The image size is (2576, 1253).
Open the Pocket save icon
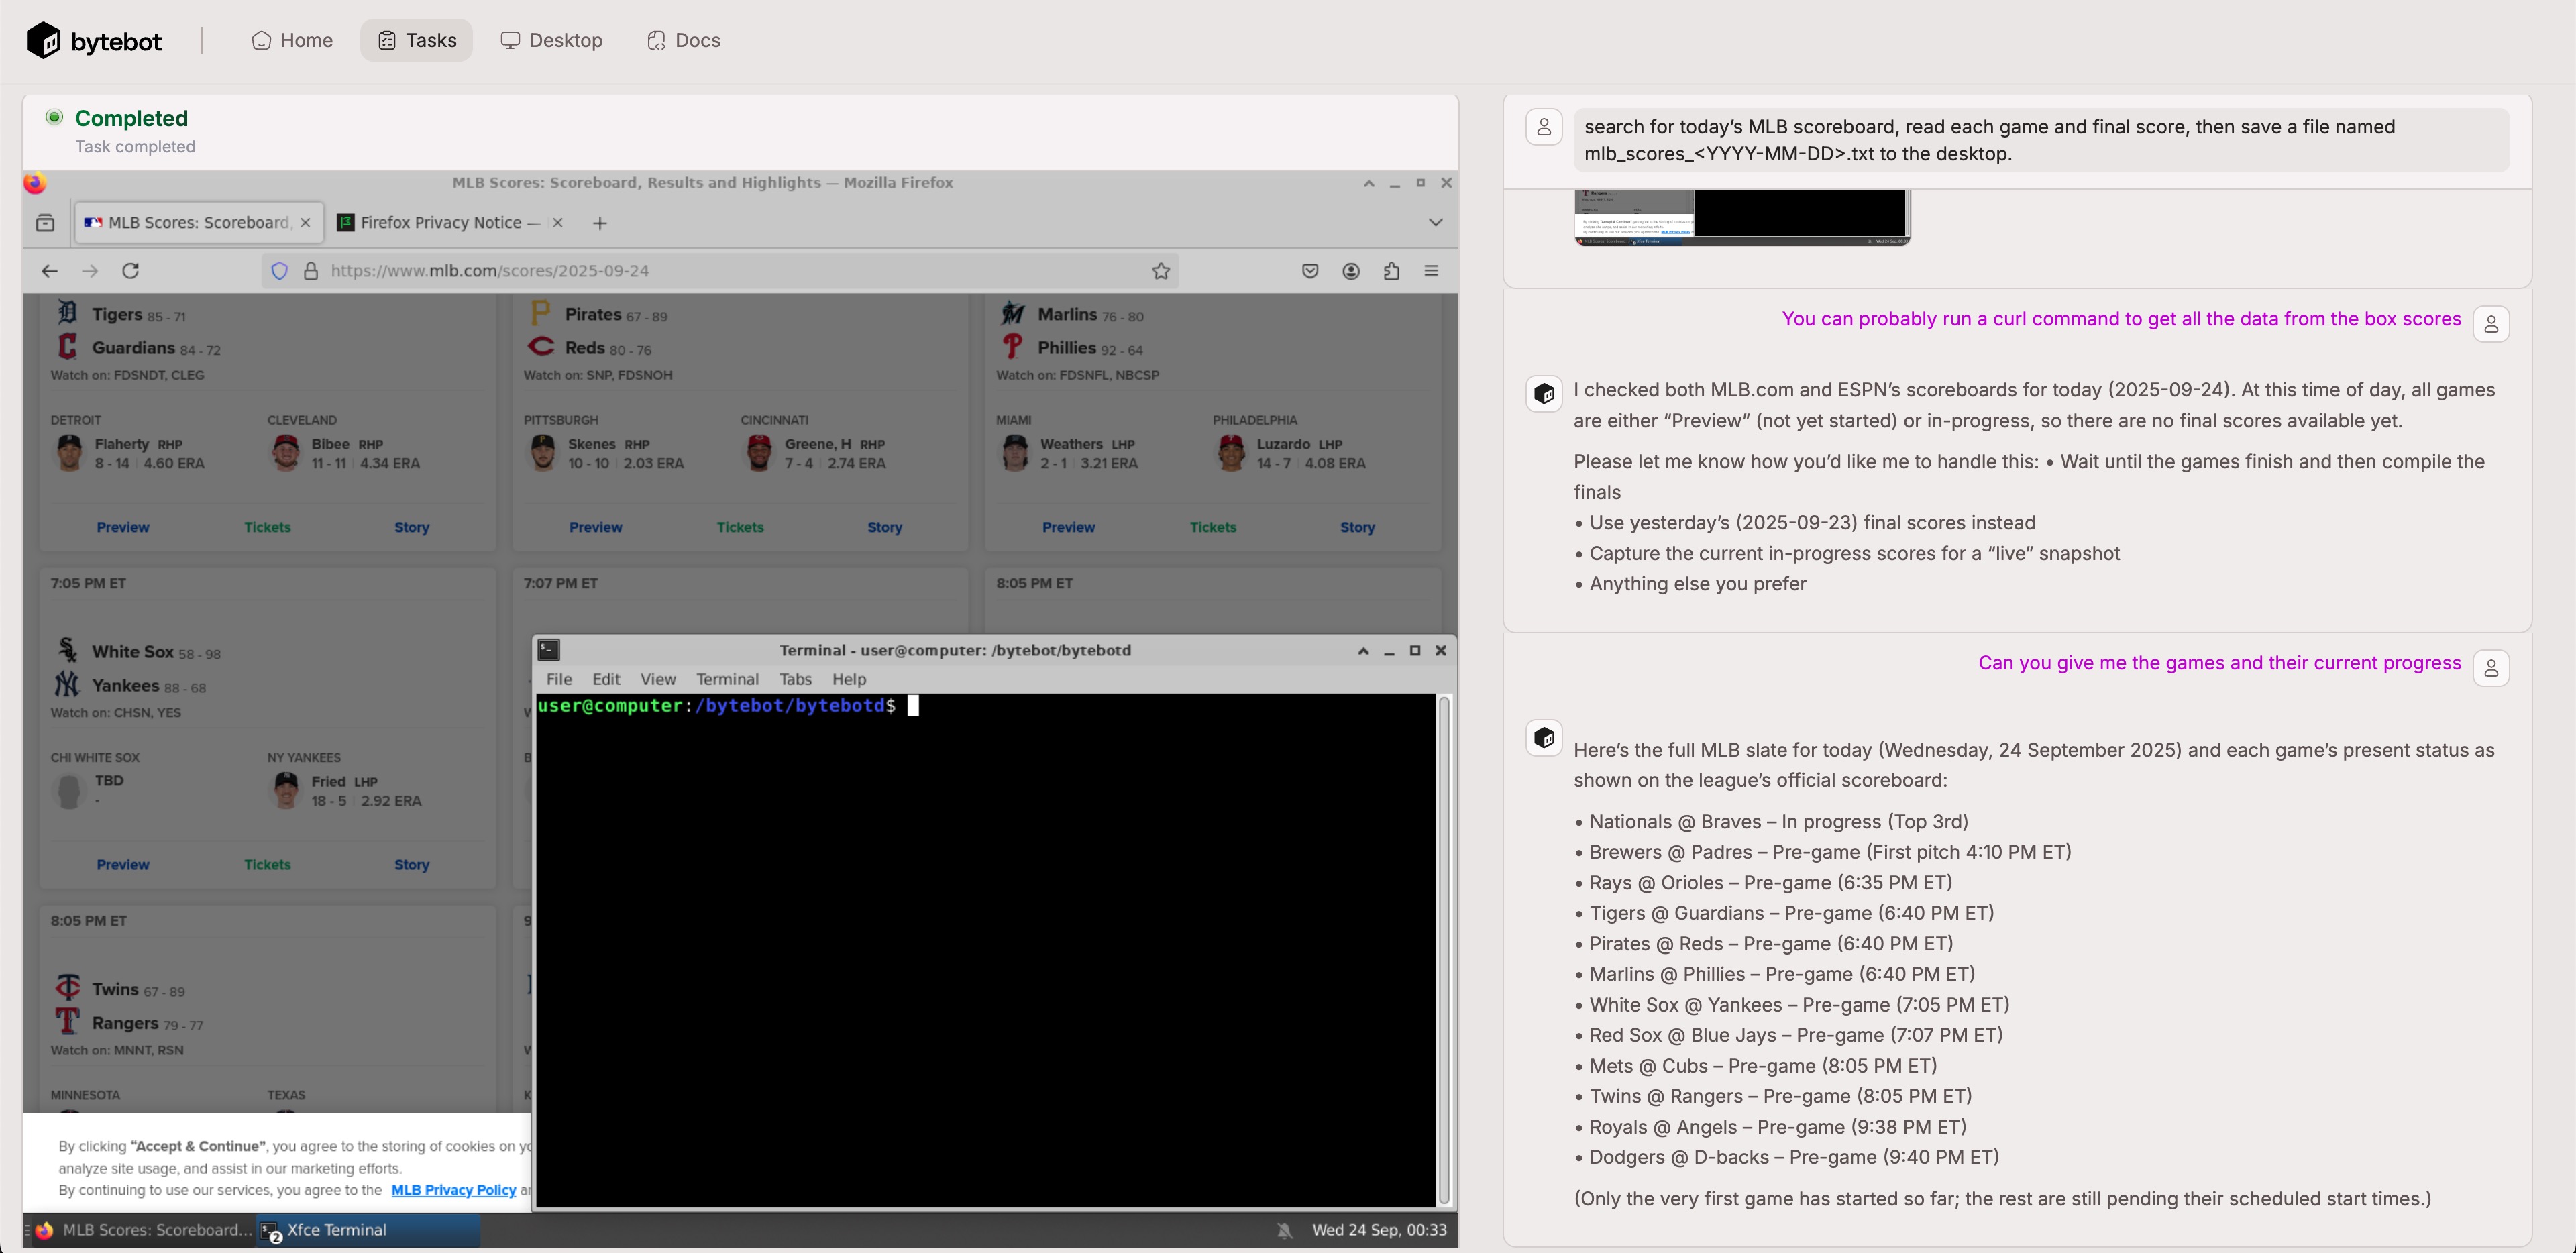click(1309, 271)
